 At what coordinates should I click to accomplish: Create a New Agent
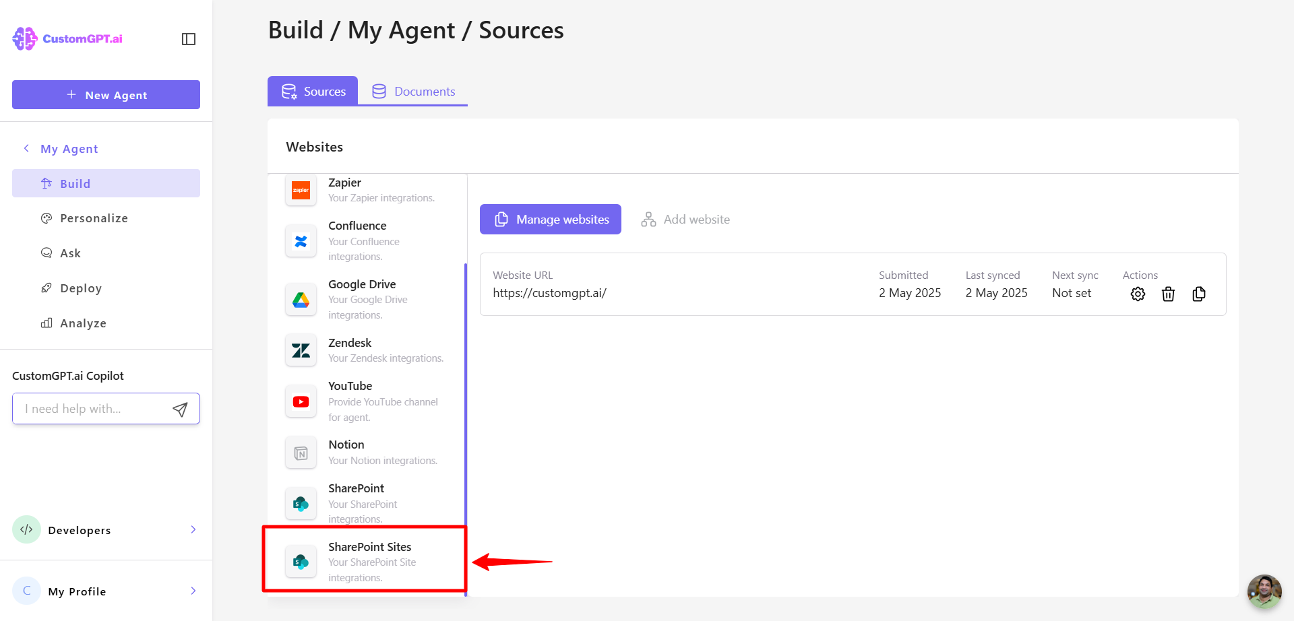coord(106,95)
